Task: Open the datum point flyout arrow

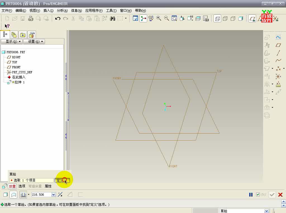Action: click(x=284, y=69)
